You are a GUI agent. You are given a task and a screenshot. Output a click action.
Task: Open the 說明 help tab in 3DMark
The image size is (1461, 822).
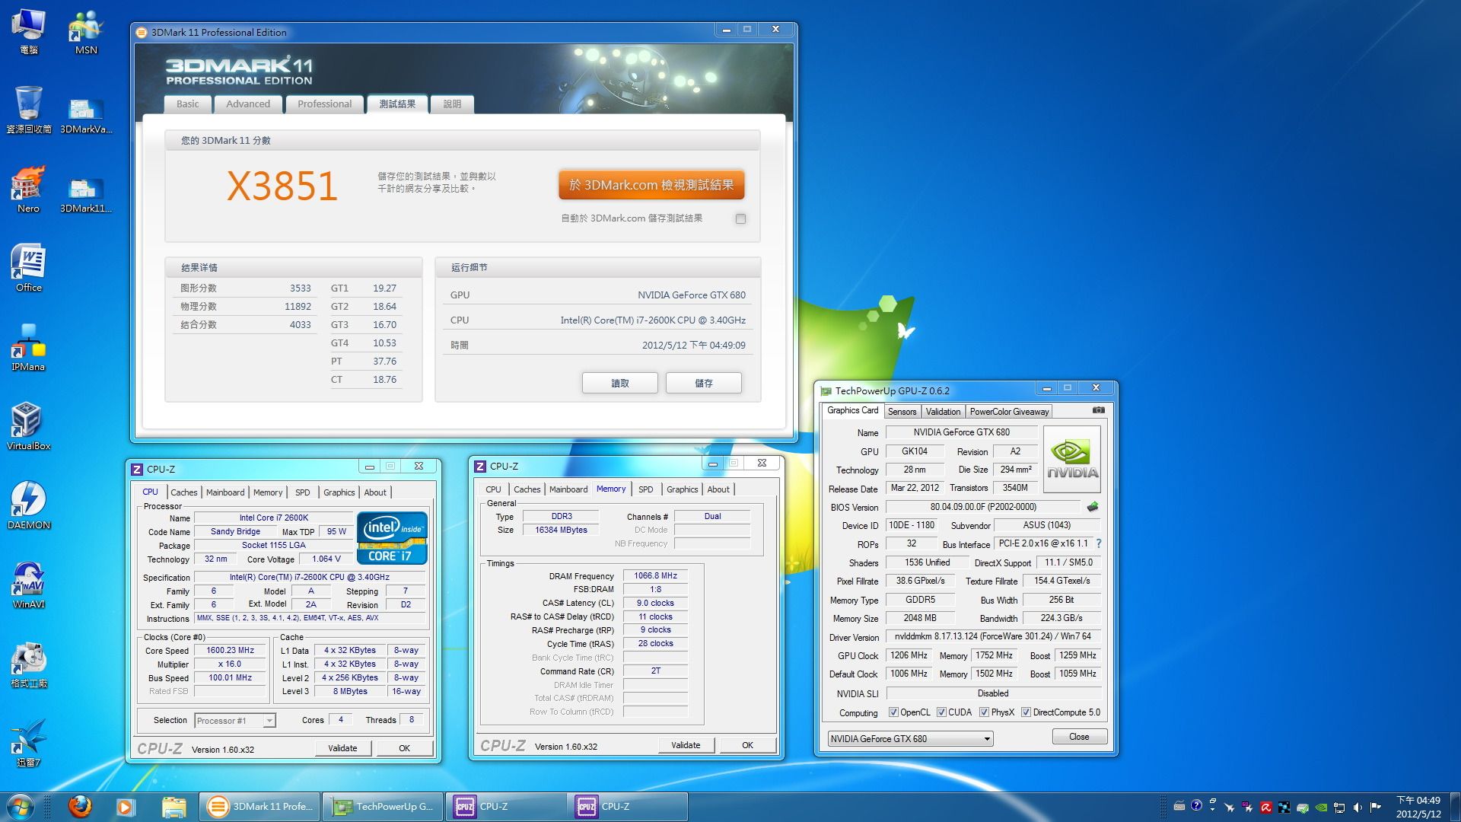452,104
